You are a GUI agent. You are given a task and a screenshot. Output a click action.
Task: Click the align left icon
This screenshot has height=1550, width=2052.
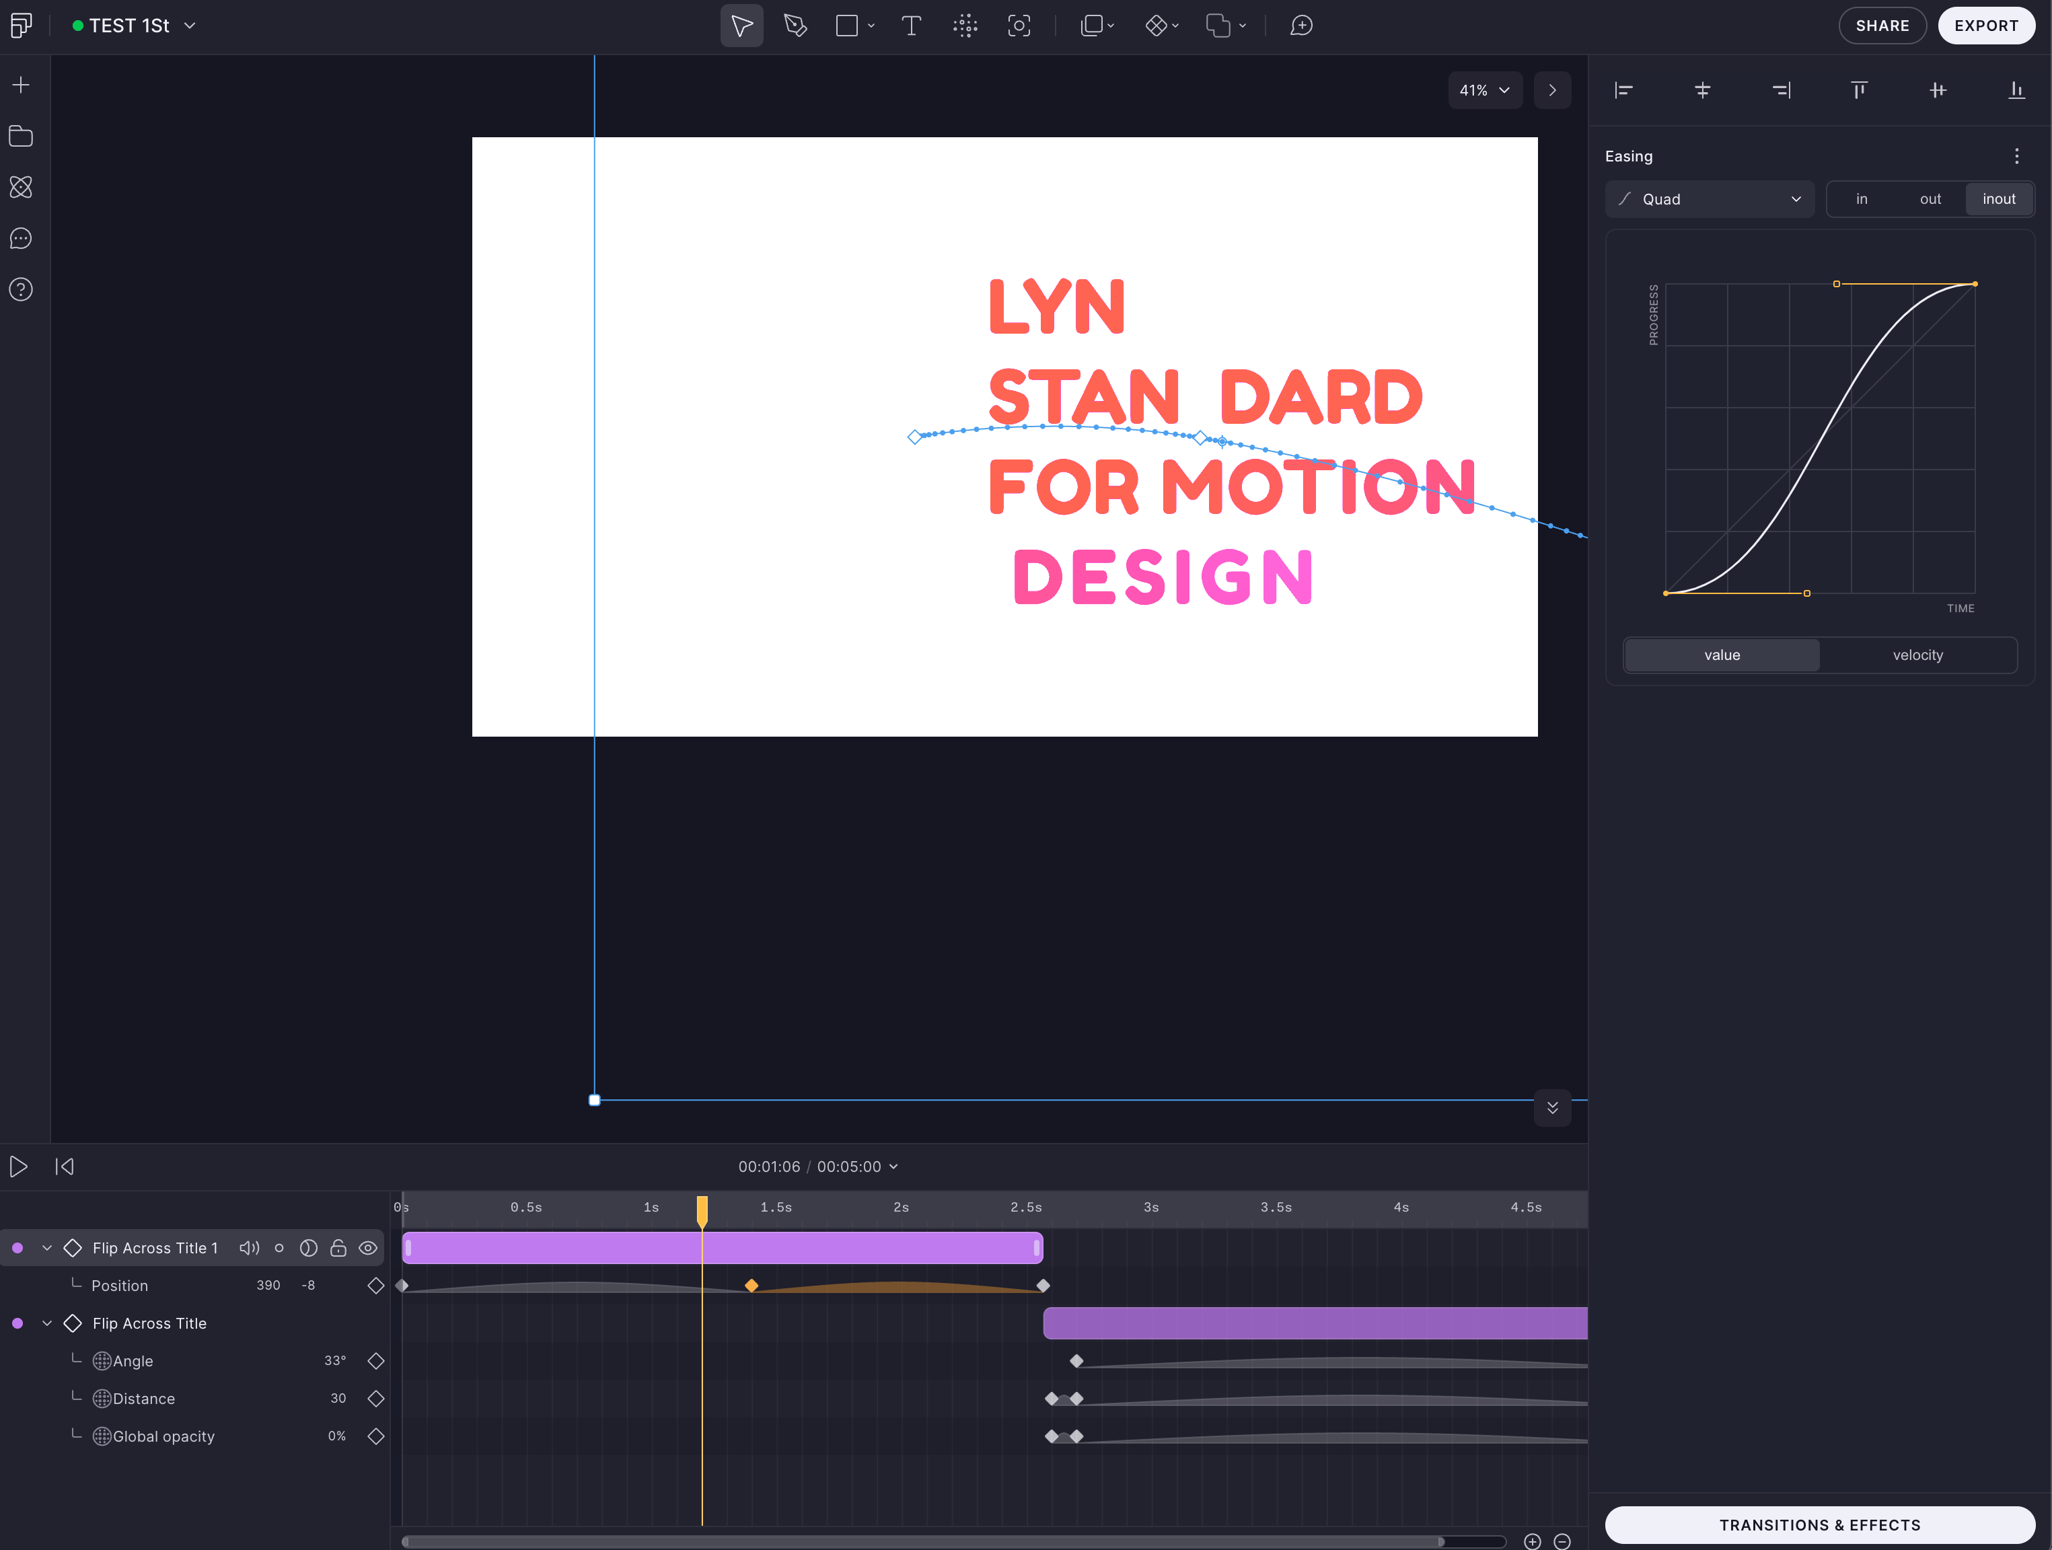tap(1623, 90)
